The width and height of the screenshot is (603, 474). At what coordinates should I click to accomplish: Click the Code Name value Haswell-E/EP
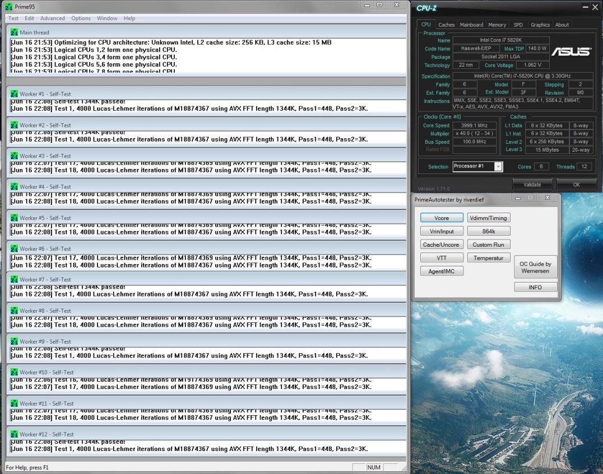(x=476, y=48)
